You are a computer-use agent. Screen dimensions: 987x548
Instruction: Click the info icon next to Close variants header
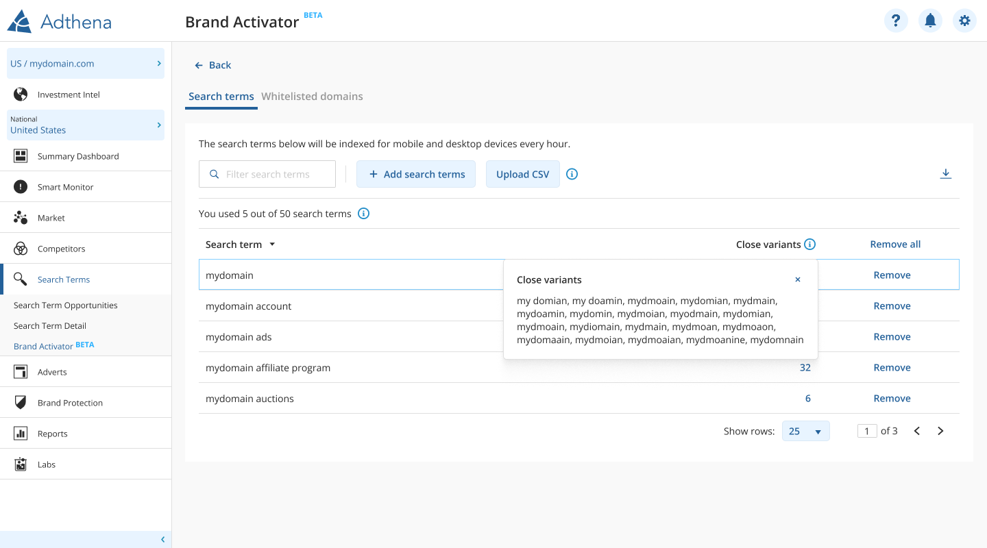click(x=809, y=245)
